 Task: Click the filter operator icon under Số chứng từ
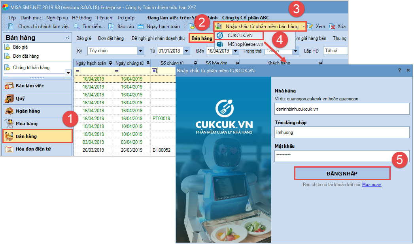click(x=154, y=71)
